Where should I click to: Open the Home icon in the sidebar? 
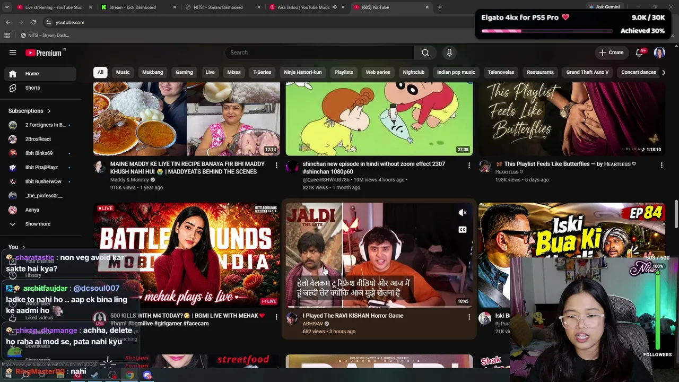(x=13, y=74)
